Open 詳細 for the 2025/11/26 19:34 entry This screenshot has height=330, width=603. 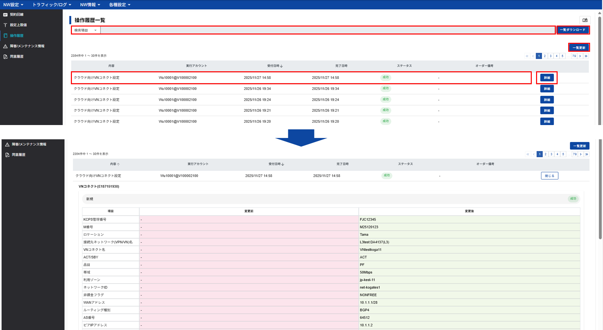pyautogui.click(x=547, y=89)
